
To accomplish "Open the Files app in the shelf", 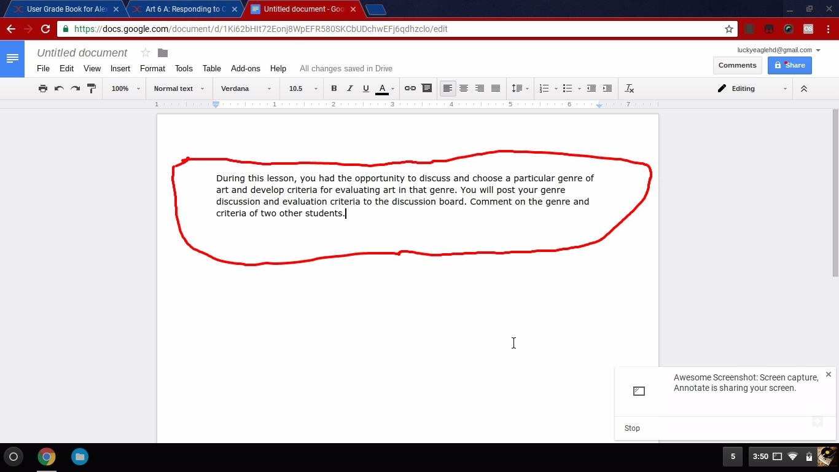I will [x=79, y=457].
